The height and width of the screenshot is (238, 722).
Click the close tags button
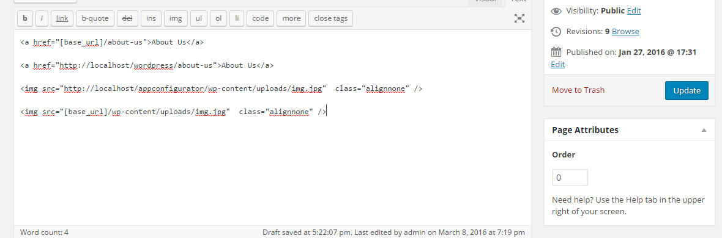[330, 18]
